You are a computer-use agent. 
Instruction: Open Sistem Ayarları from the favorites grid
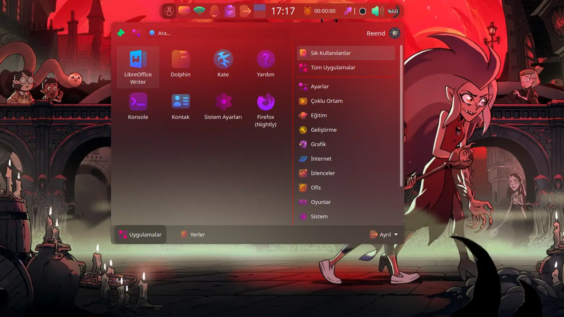(x=223, y=109)
